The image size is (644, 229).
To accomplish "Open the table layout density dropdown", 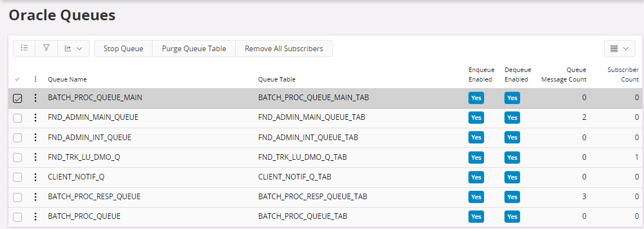I will tap(619, 48).
